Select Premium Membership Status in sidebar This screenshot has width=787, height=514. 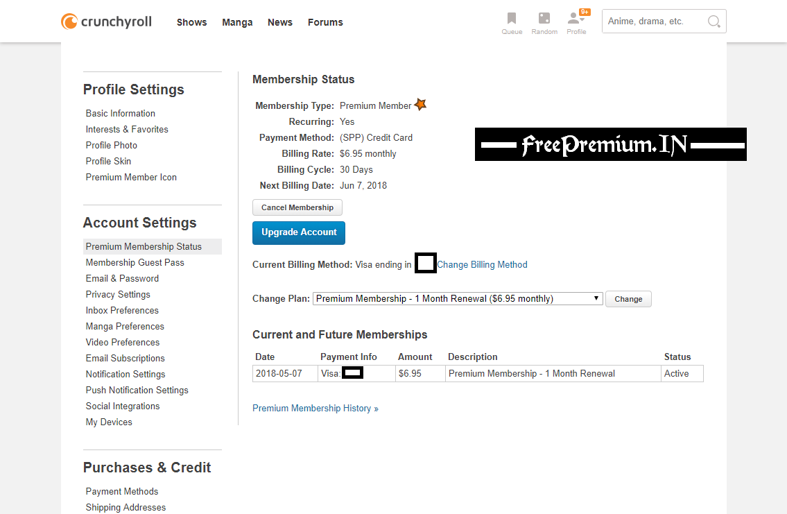click(x=152, y=246)
